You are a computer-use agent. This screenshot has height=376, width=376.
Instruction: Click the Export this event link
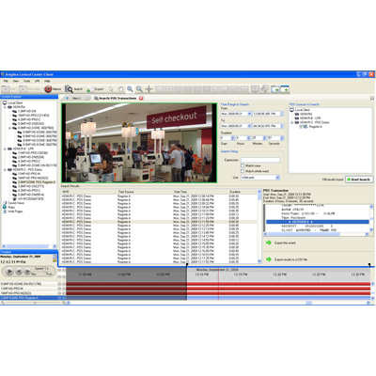click(x=285, y=243)
